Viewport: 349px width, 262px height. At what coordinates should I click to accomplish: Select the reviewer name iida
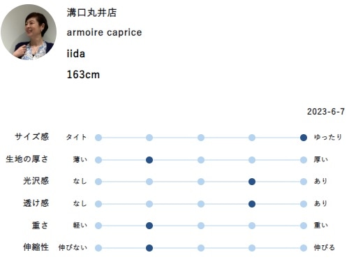pyautogui.click(x=76, y=54)
